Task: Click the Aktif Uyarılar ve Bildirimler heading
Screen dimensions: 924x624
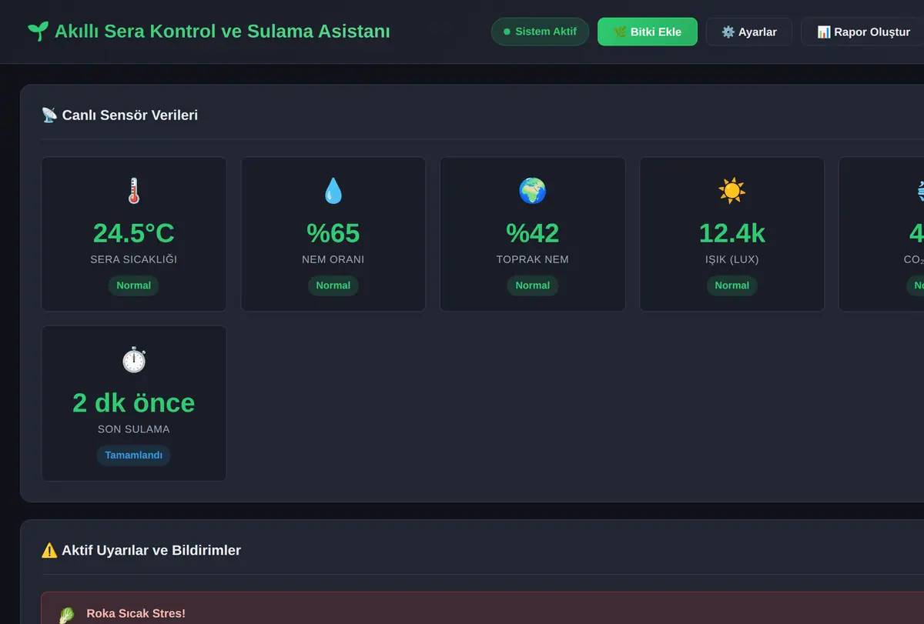Action: (152, 550)
